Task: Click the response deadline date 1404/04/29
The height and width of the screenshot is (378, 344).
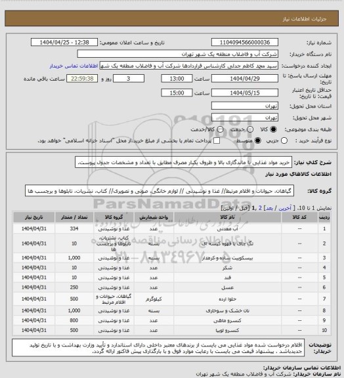Action: pyautogui.click(x=245, y=79)
